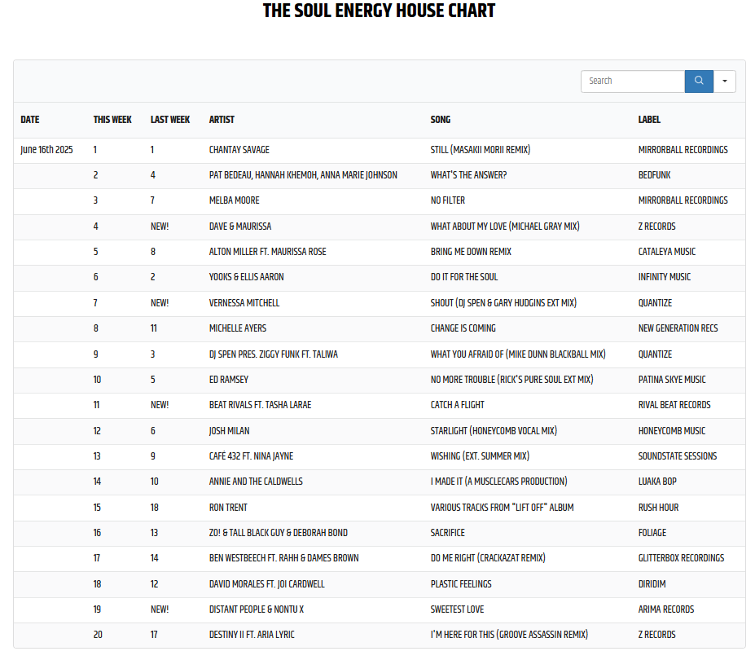Click song NO MORE TROUBLE (RICK'S PURE SOUL EXT MIX)
The width and height of the screenshot is (755, 660).
511,380
